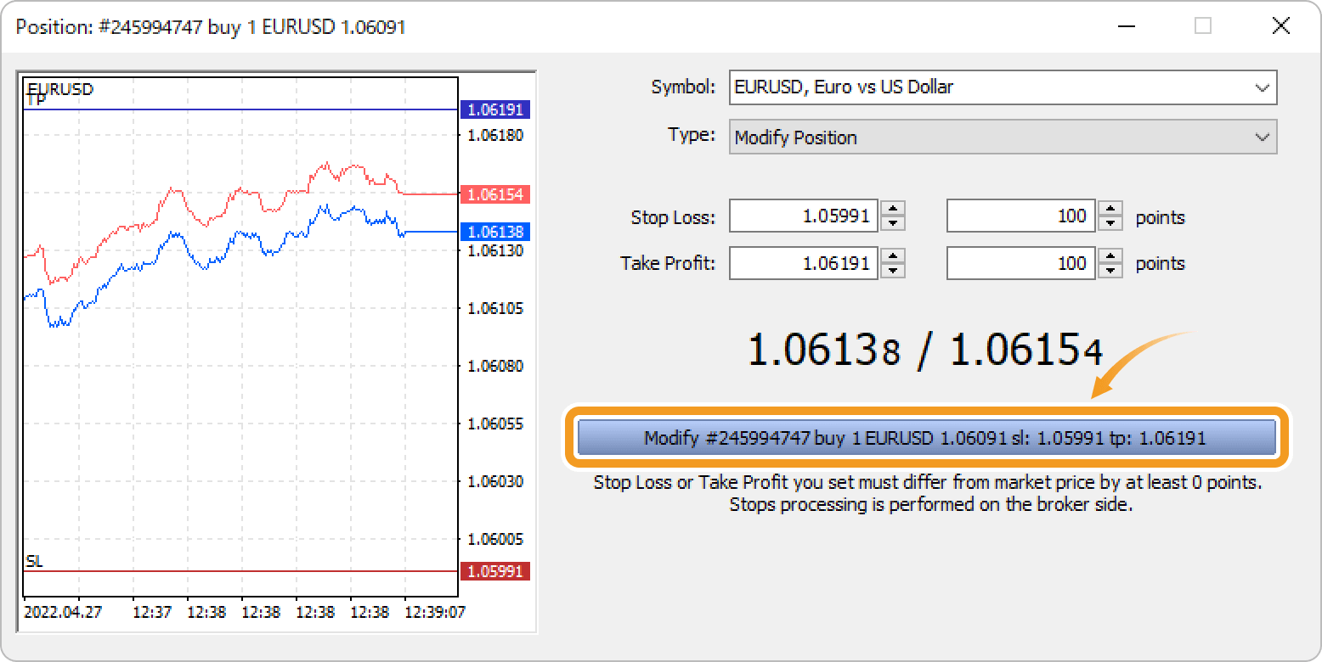1322x662 pixels.
Task: Click the red SL line label 1.05991
Action: (x=494, y=571)
